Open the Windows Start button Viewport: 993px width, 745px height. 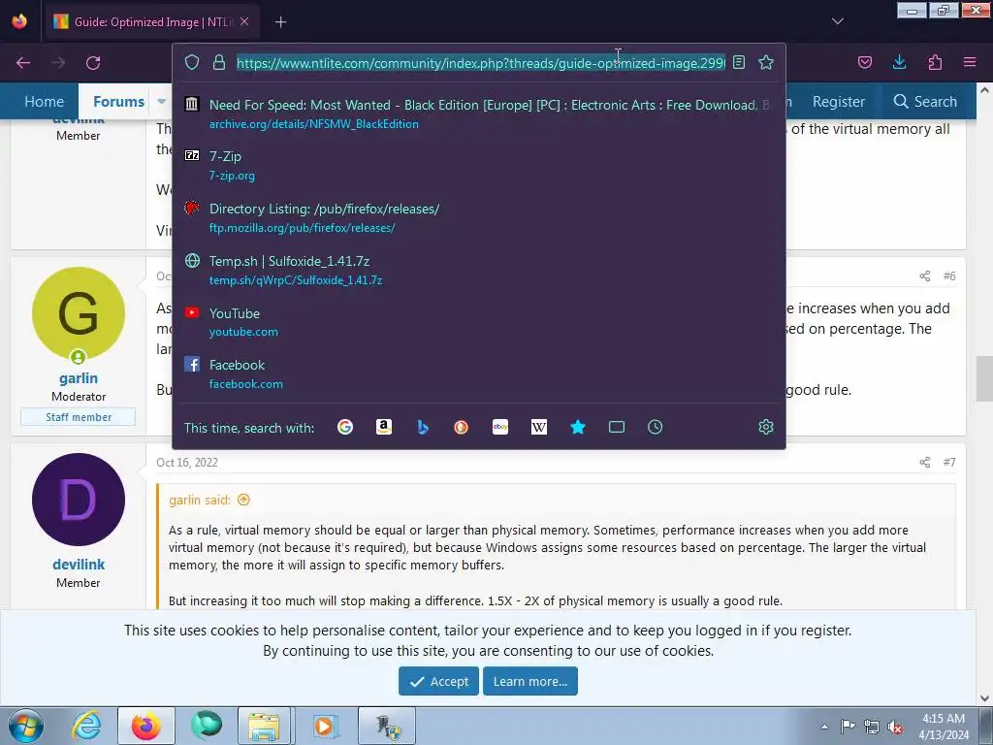(24, 726)
